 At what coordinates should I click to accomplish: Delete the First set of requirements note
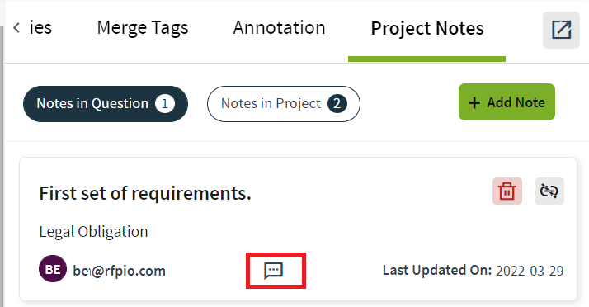507,191
